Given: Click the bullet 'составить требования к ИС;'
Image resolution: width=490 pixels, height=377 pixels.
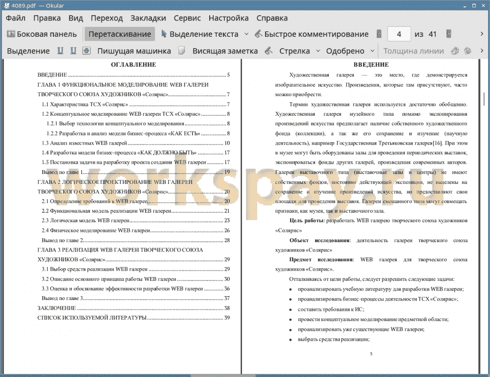Looking at the screenshot, I should (331, 309).
